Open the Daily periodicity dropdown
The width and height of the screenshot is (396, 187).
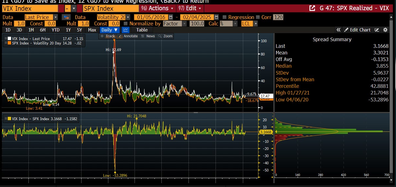(x=109, y=30)
